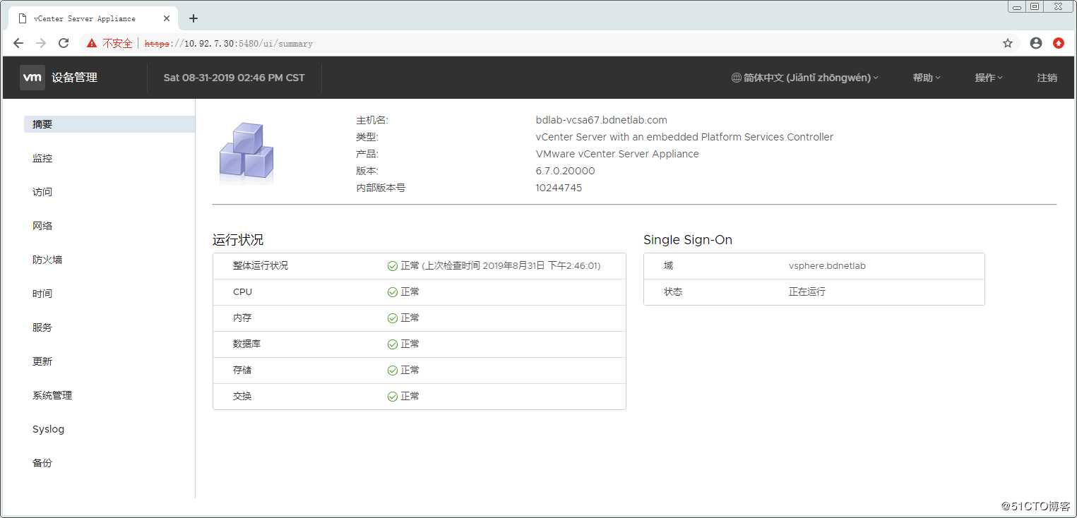Click the 数据库 green check icon

(x=393, y=344)
